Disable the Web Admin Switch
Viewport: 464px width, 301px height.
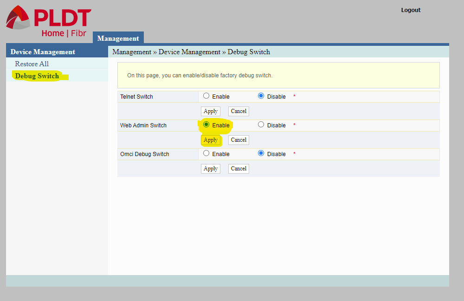tap(261, 125)
